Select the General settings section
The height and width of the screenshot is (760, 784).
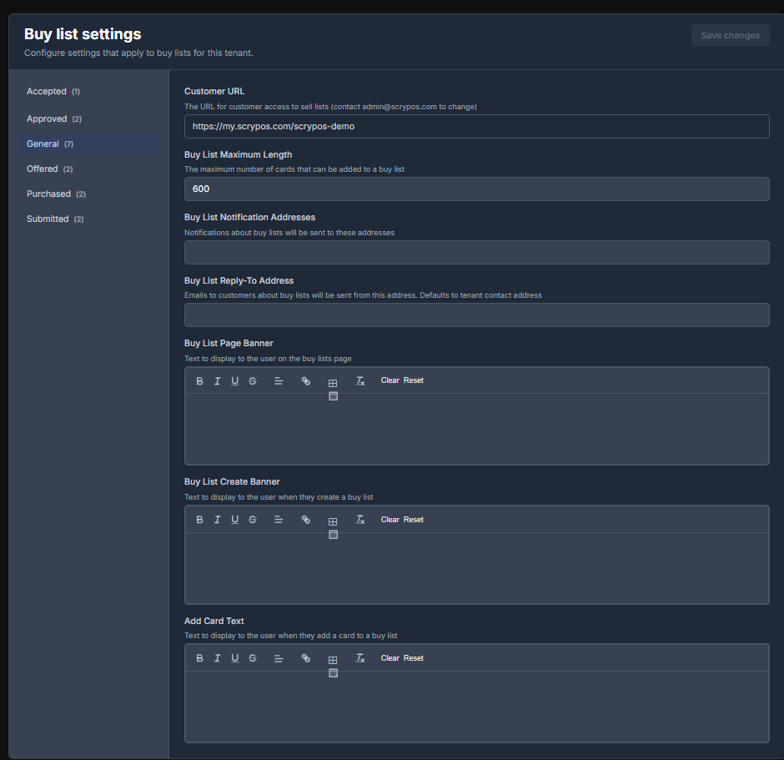click(x=89, y=144)
